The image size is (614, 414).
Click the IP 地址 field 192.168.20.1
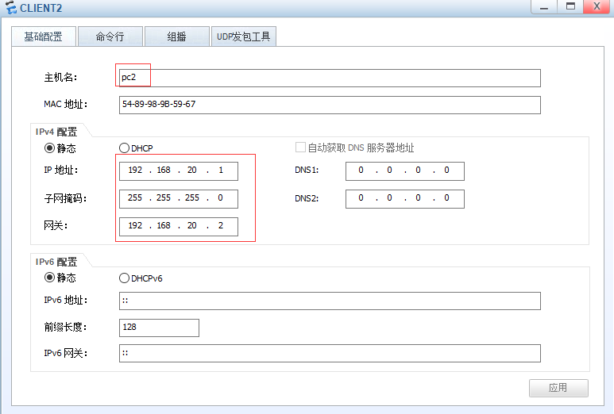click(179, 171)
